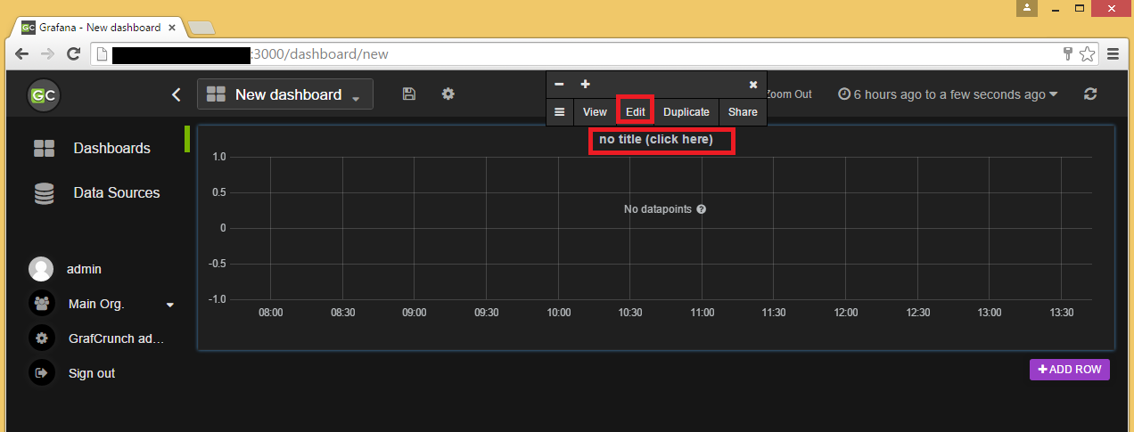
Task: Click the admin profile link
Action: click(x=84, y=269)
